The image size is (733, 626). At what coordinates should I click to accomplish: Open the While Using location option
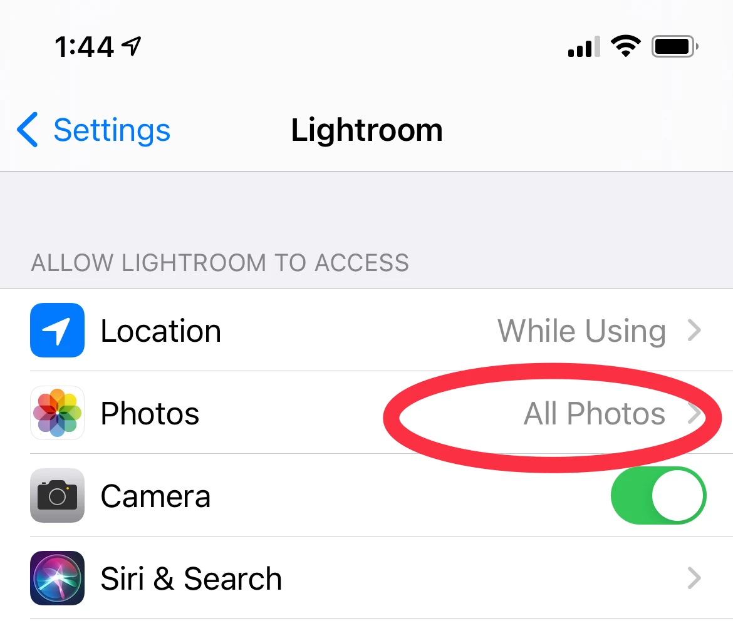pyautogui.click(x=581, y=331)
